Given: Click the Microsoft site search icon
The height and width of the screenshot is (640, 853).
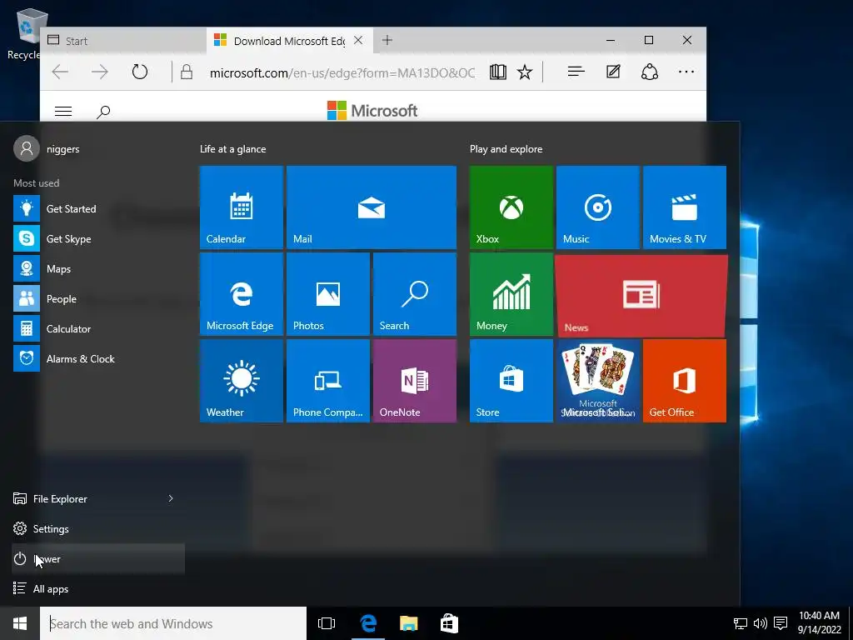Looking at the screenshot, I should (x=102, y=112).
